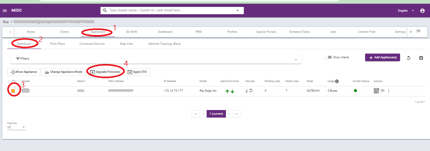
Task: Open the cluster search dropdown arrow
Action: click(238, 10)
